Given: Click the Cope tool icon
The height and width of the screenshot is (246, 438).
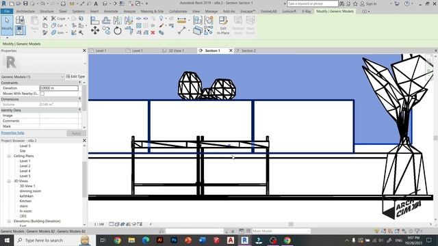Looking at the screenshot, I should point(53,18).
